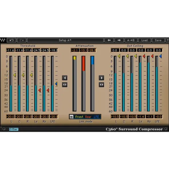Click the right-pointing arrow button beside Attenuation meters

101,78
